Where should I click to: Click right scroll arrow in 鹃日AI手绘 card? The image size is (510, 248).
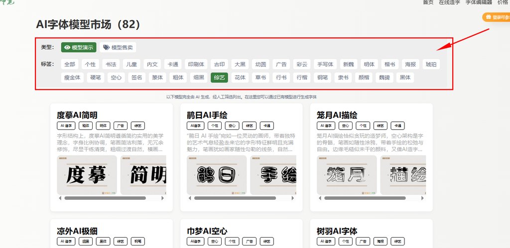[x=293, y=198]
